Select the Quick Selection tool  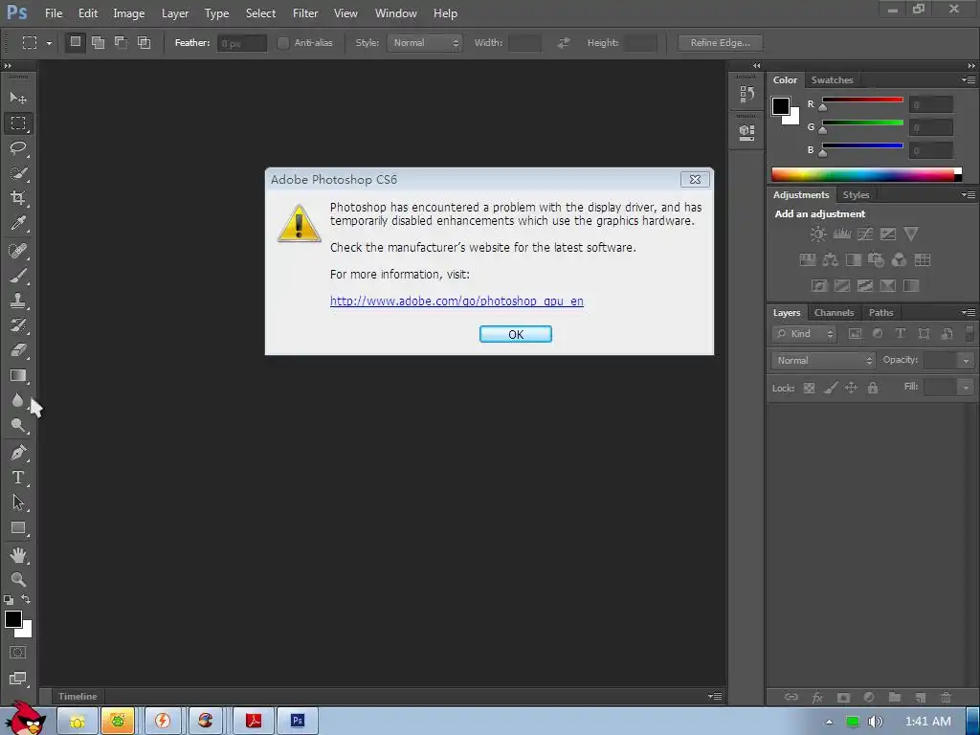click(x=18, y=173)
